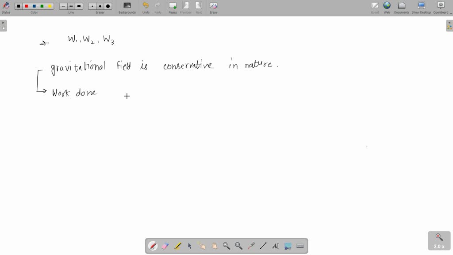Undo the last stroke
Screen dimensions: 453x255
tap(146, 7)
